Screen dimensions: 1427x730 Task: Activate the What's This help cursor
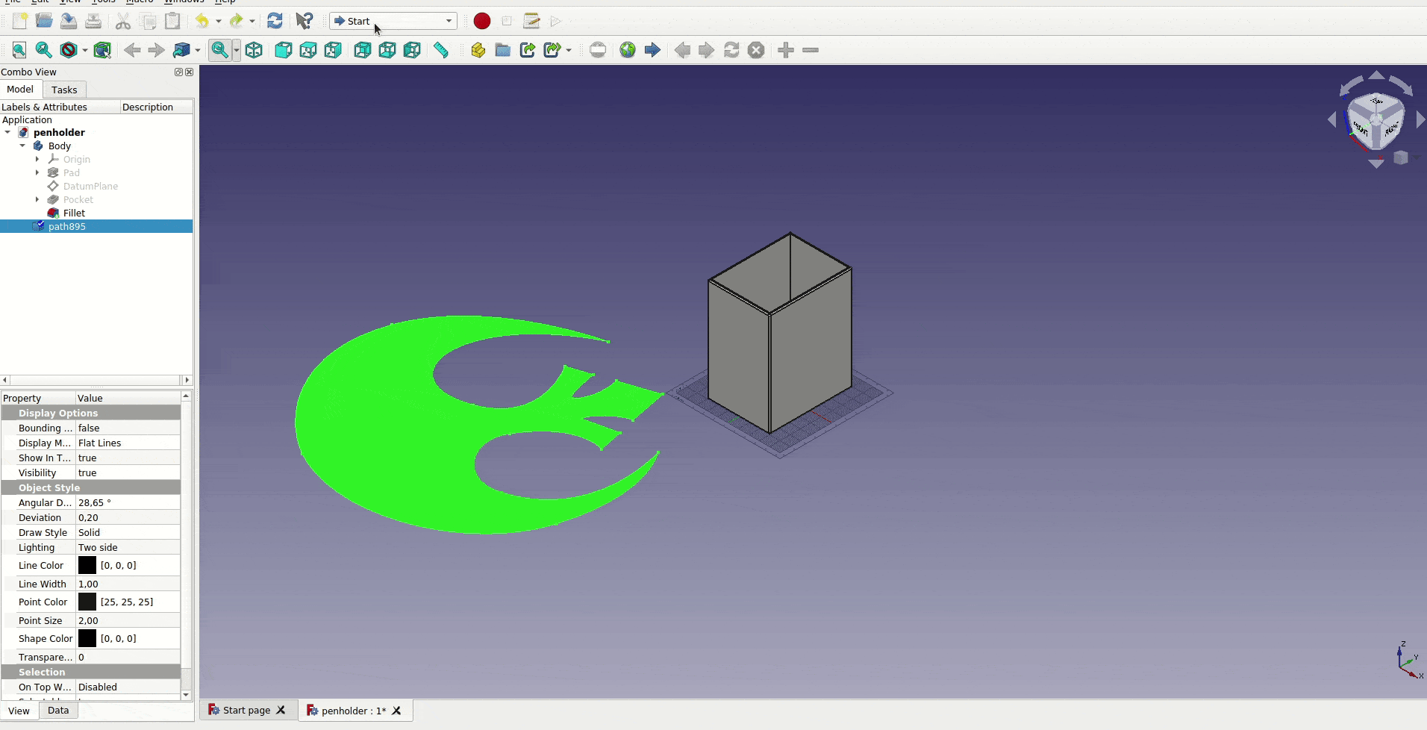(304, 21)
